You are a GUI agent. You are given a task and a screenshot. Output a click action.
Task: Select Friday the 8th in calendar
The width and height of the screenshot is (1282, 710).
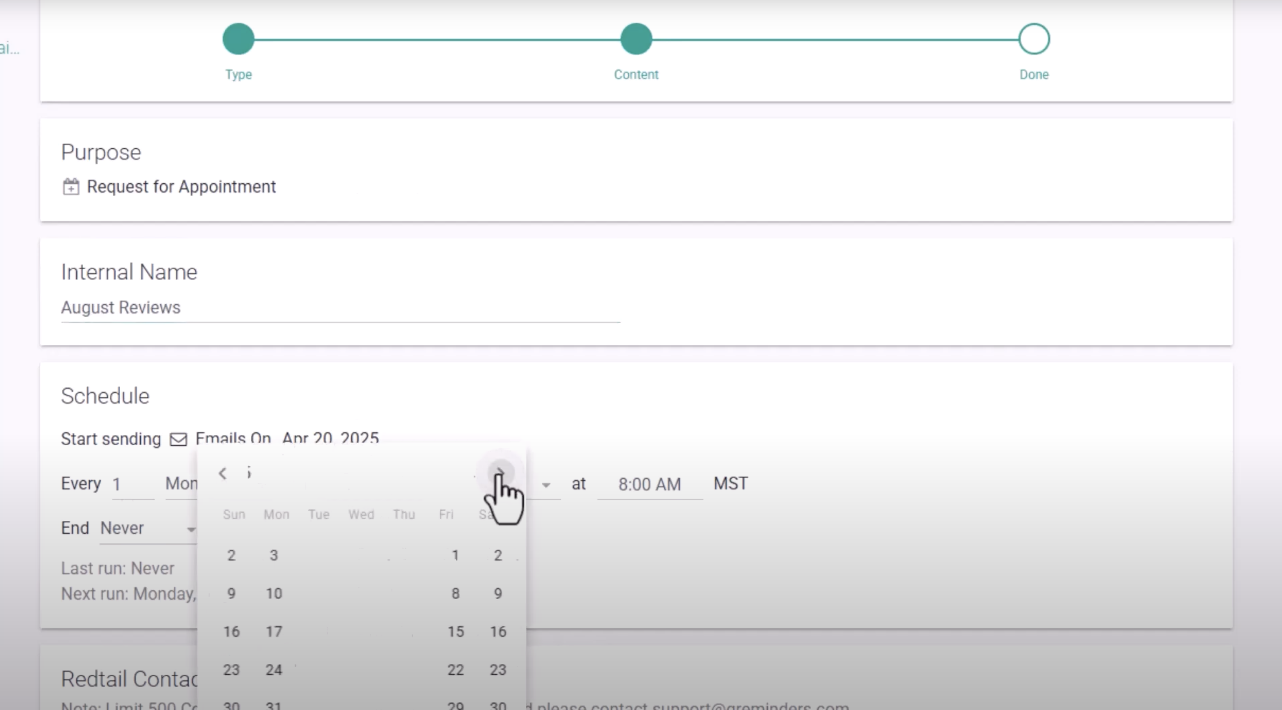pyautogui.click(x=455, y=593)
